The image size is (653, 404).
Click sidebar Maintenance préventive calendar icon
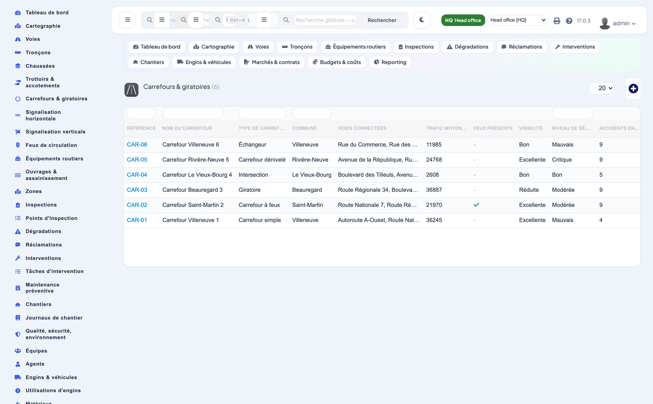(x=18, y=288)
